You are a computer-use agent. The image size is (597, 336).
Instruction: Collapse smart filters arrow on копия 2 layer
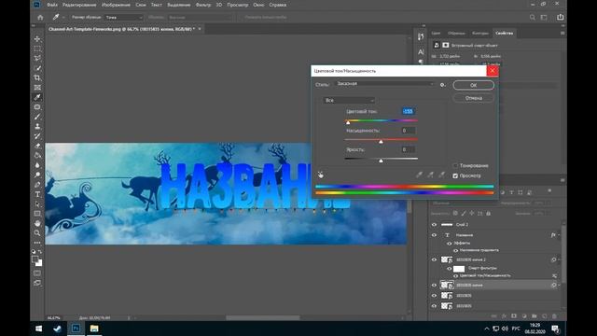pyautogui.click(x=559, y=259)
